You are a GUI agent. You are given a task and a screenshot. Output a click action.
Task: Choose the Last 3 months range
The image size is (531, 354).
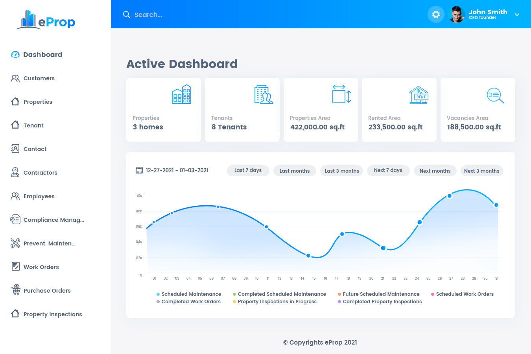(x=341, y=171)
